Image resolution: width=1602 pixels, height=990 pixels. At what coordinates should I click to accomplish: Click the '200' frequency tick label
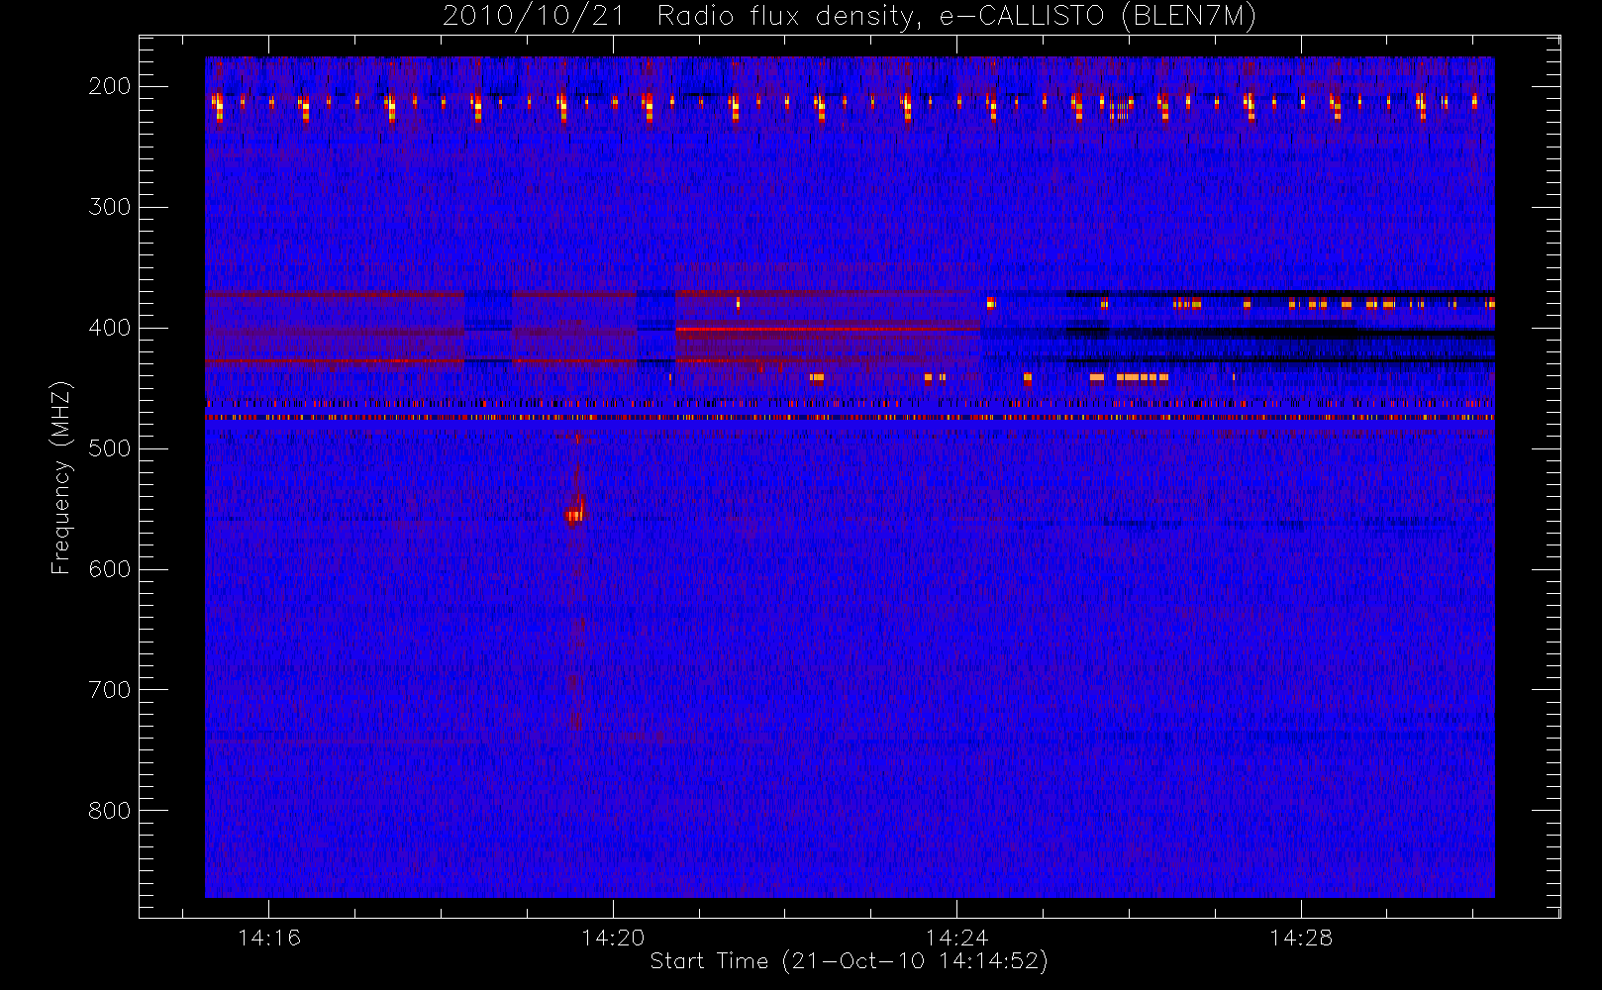(x=110, y=86)
